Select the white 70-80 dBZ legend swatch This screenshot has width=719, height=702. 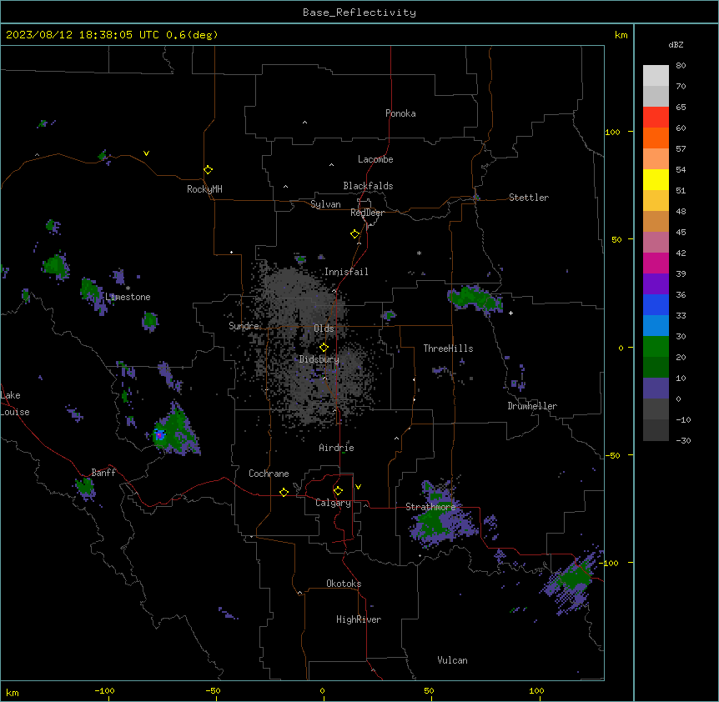point(656,75)
